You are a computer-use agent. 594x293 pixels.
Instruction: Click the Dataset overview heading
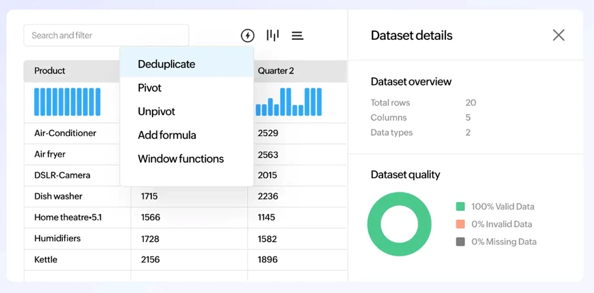pyautogui.click(x=411, y=81)
